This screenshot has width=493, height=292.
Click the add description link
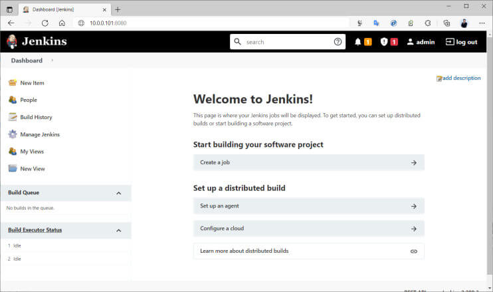[x=462, y=78]
